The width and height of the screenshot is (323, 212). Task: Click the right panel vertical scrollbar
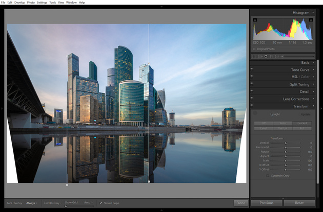pos(318,122)
